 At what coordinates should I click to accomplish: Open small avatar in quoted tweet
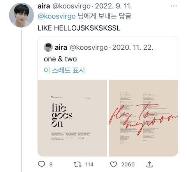pyautogui.click(x=48, y=47)
